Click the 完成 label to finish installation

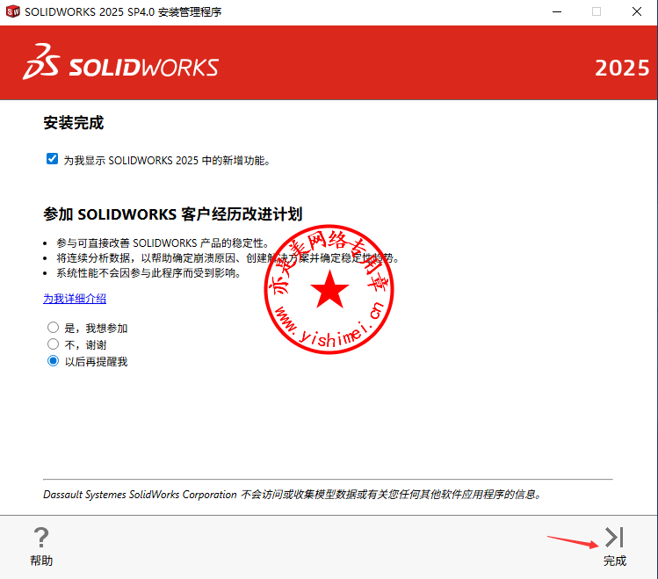pyautogui.click(x=615, y=561)
